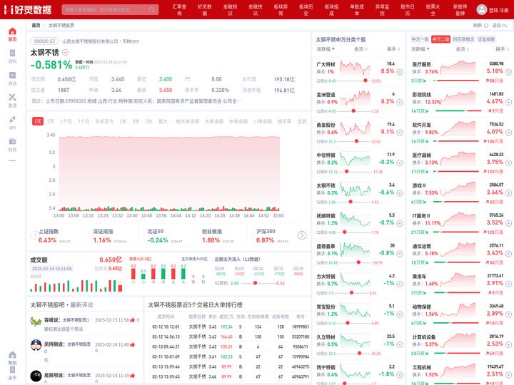Select the 年初至今 chart range

(104, 121)
